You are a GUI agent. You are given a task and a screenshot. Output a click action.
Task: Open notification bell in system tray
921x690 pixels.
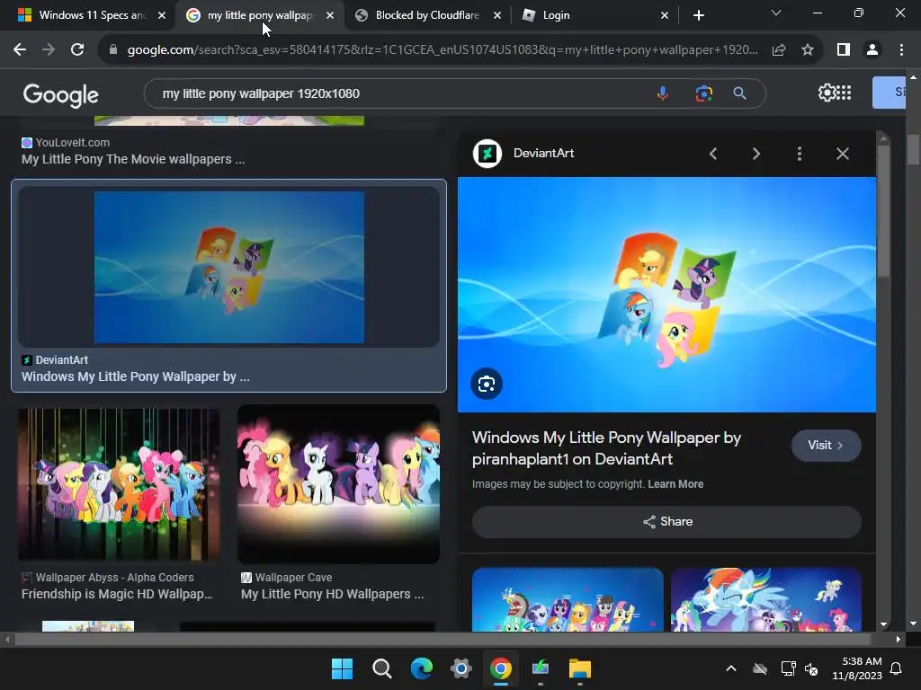[897, 668]
